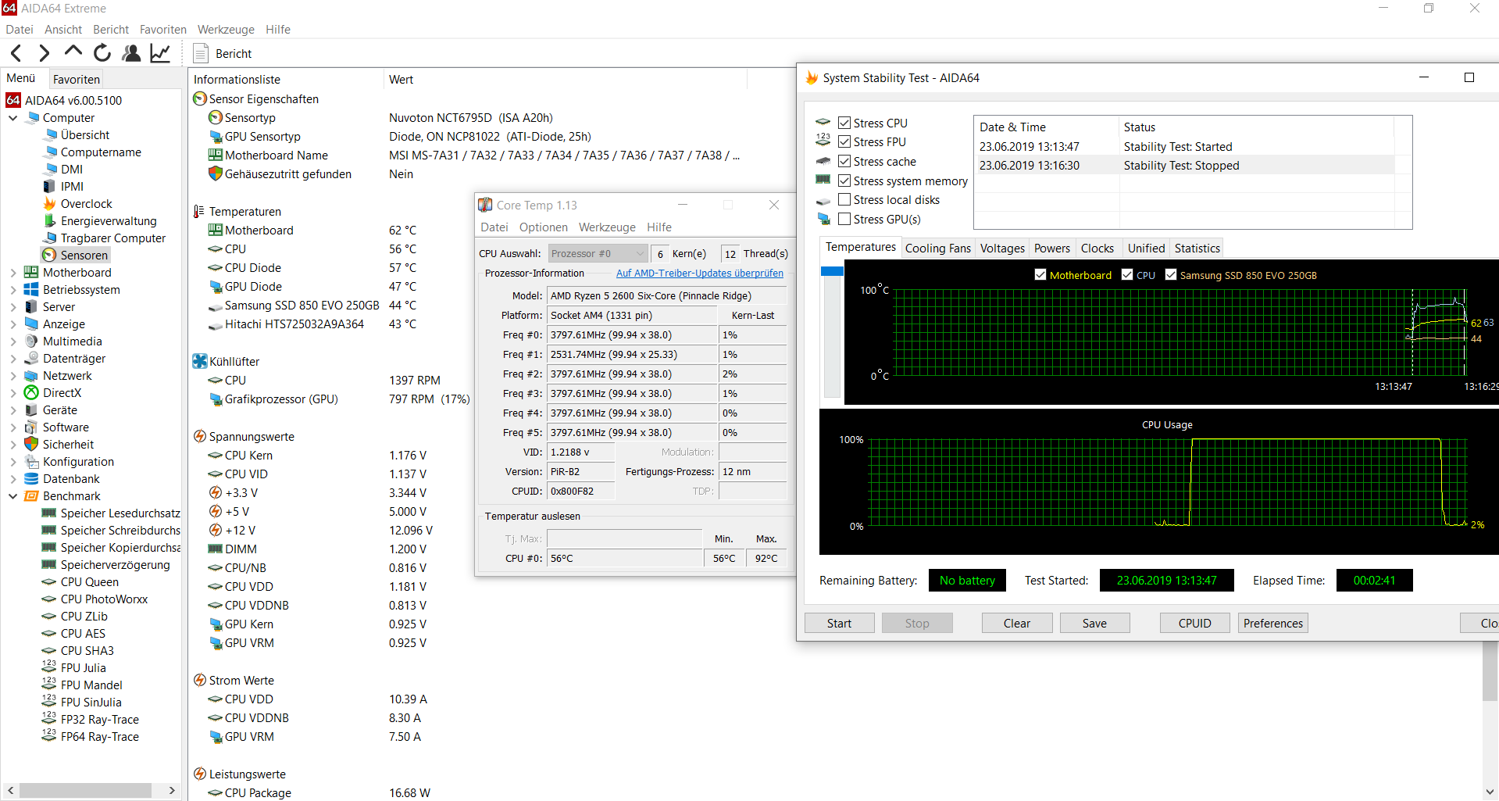This screenshot has height=801, width=1499.
Task: Expand the Software tree node
Action: [x=12, y=427]
